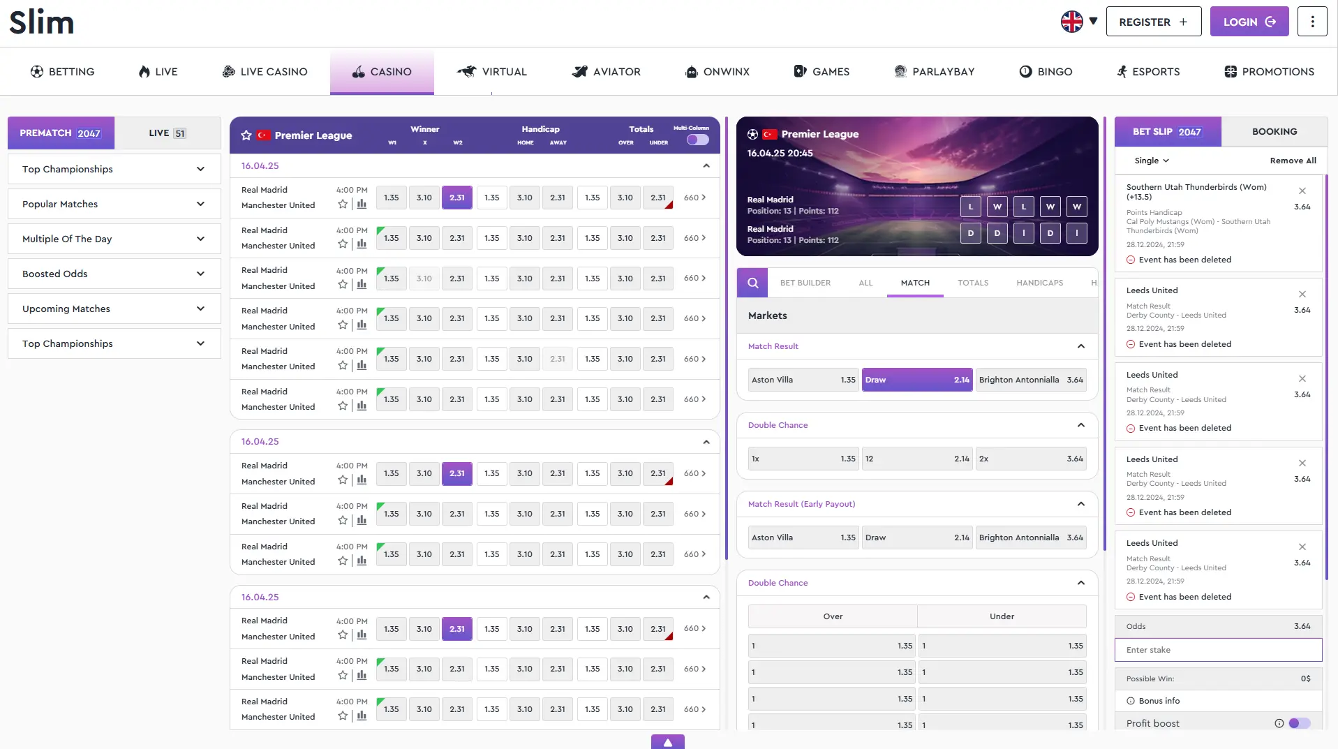Click the search magnifier icon in markets panel
The width and height of the screenshot is (1338, 749).
(x=752, y=283)
